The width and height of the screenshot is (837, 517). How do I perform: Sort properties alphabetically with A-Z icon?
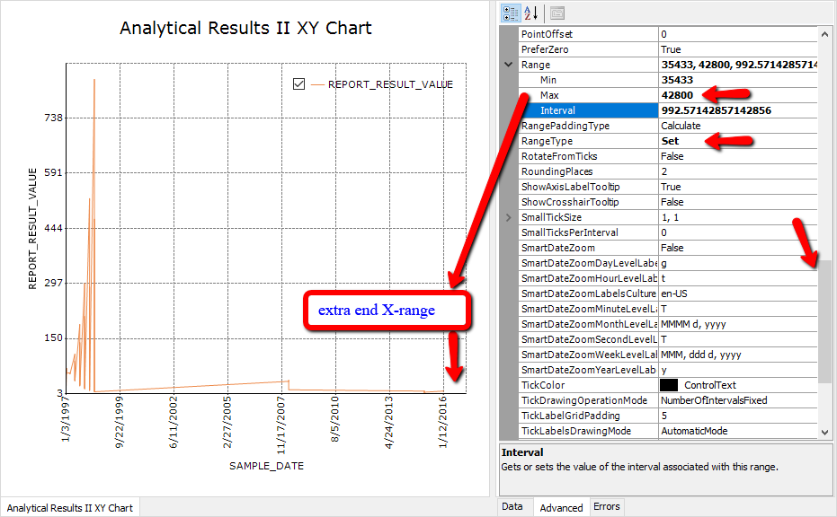530,13
